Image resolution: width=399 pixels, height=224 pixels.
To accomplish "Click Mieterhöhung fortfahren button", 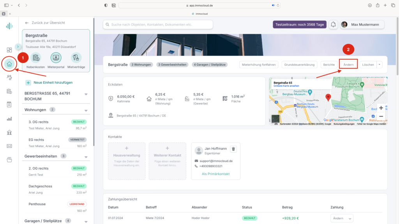I will (x=259, y=65).
